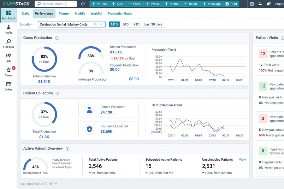The height and width of the screenshot is (189, 284).
Task: Click the Print toolbar button
Action: [231, 4]
